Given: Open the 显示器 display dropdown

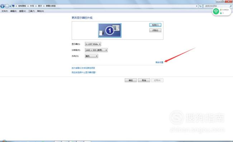Looking at the screenshot, I should (x=93, y=44).
